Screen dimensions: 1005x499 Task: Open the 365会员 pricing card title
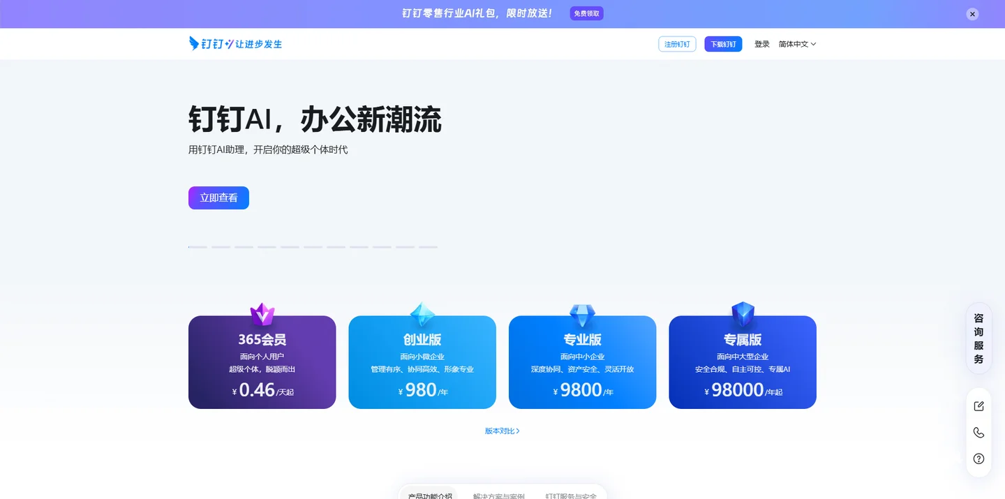[x=262, y=340]
